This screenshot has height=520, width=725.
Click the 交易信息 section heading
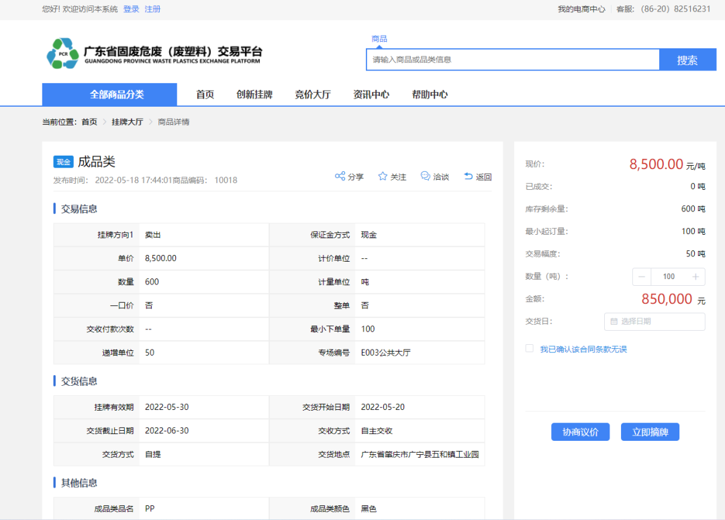pyautogui.click(x=79, y=209)
